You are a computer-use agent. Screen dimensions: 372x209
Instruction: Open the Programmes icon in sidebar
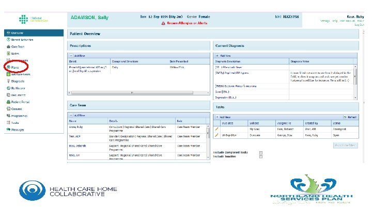[9, 116]
